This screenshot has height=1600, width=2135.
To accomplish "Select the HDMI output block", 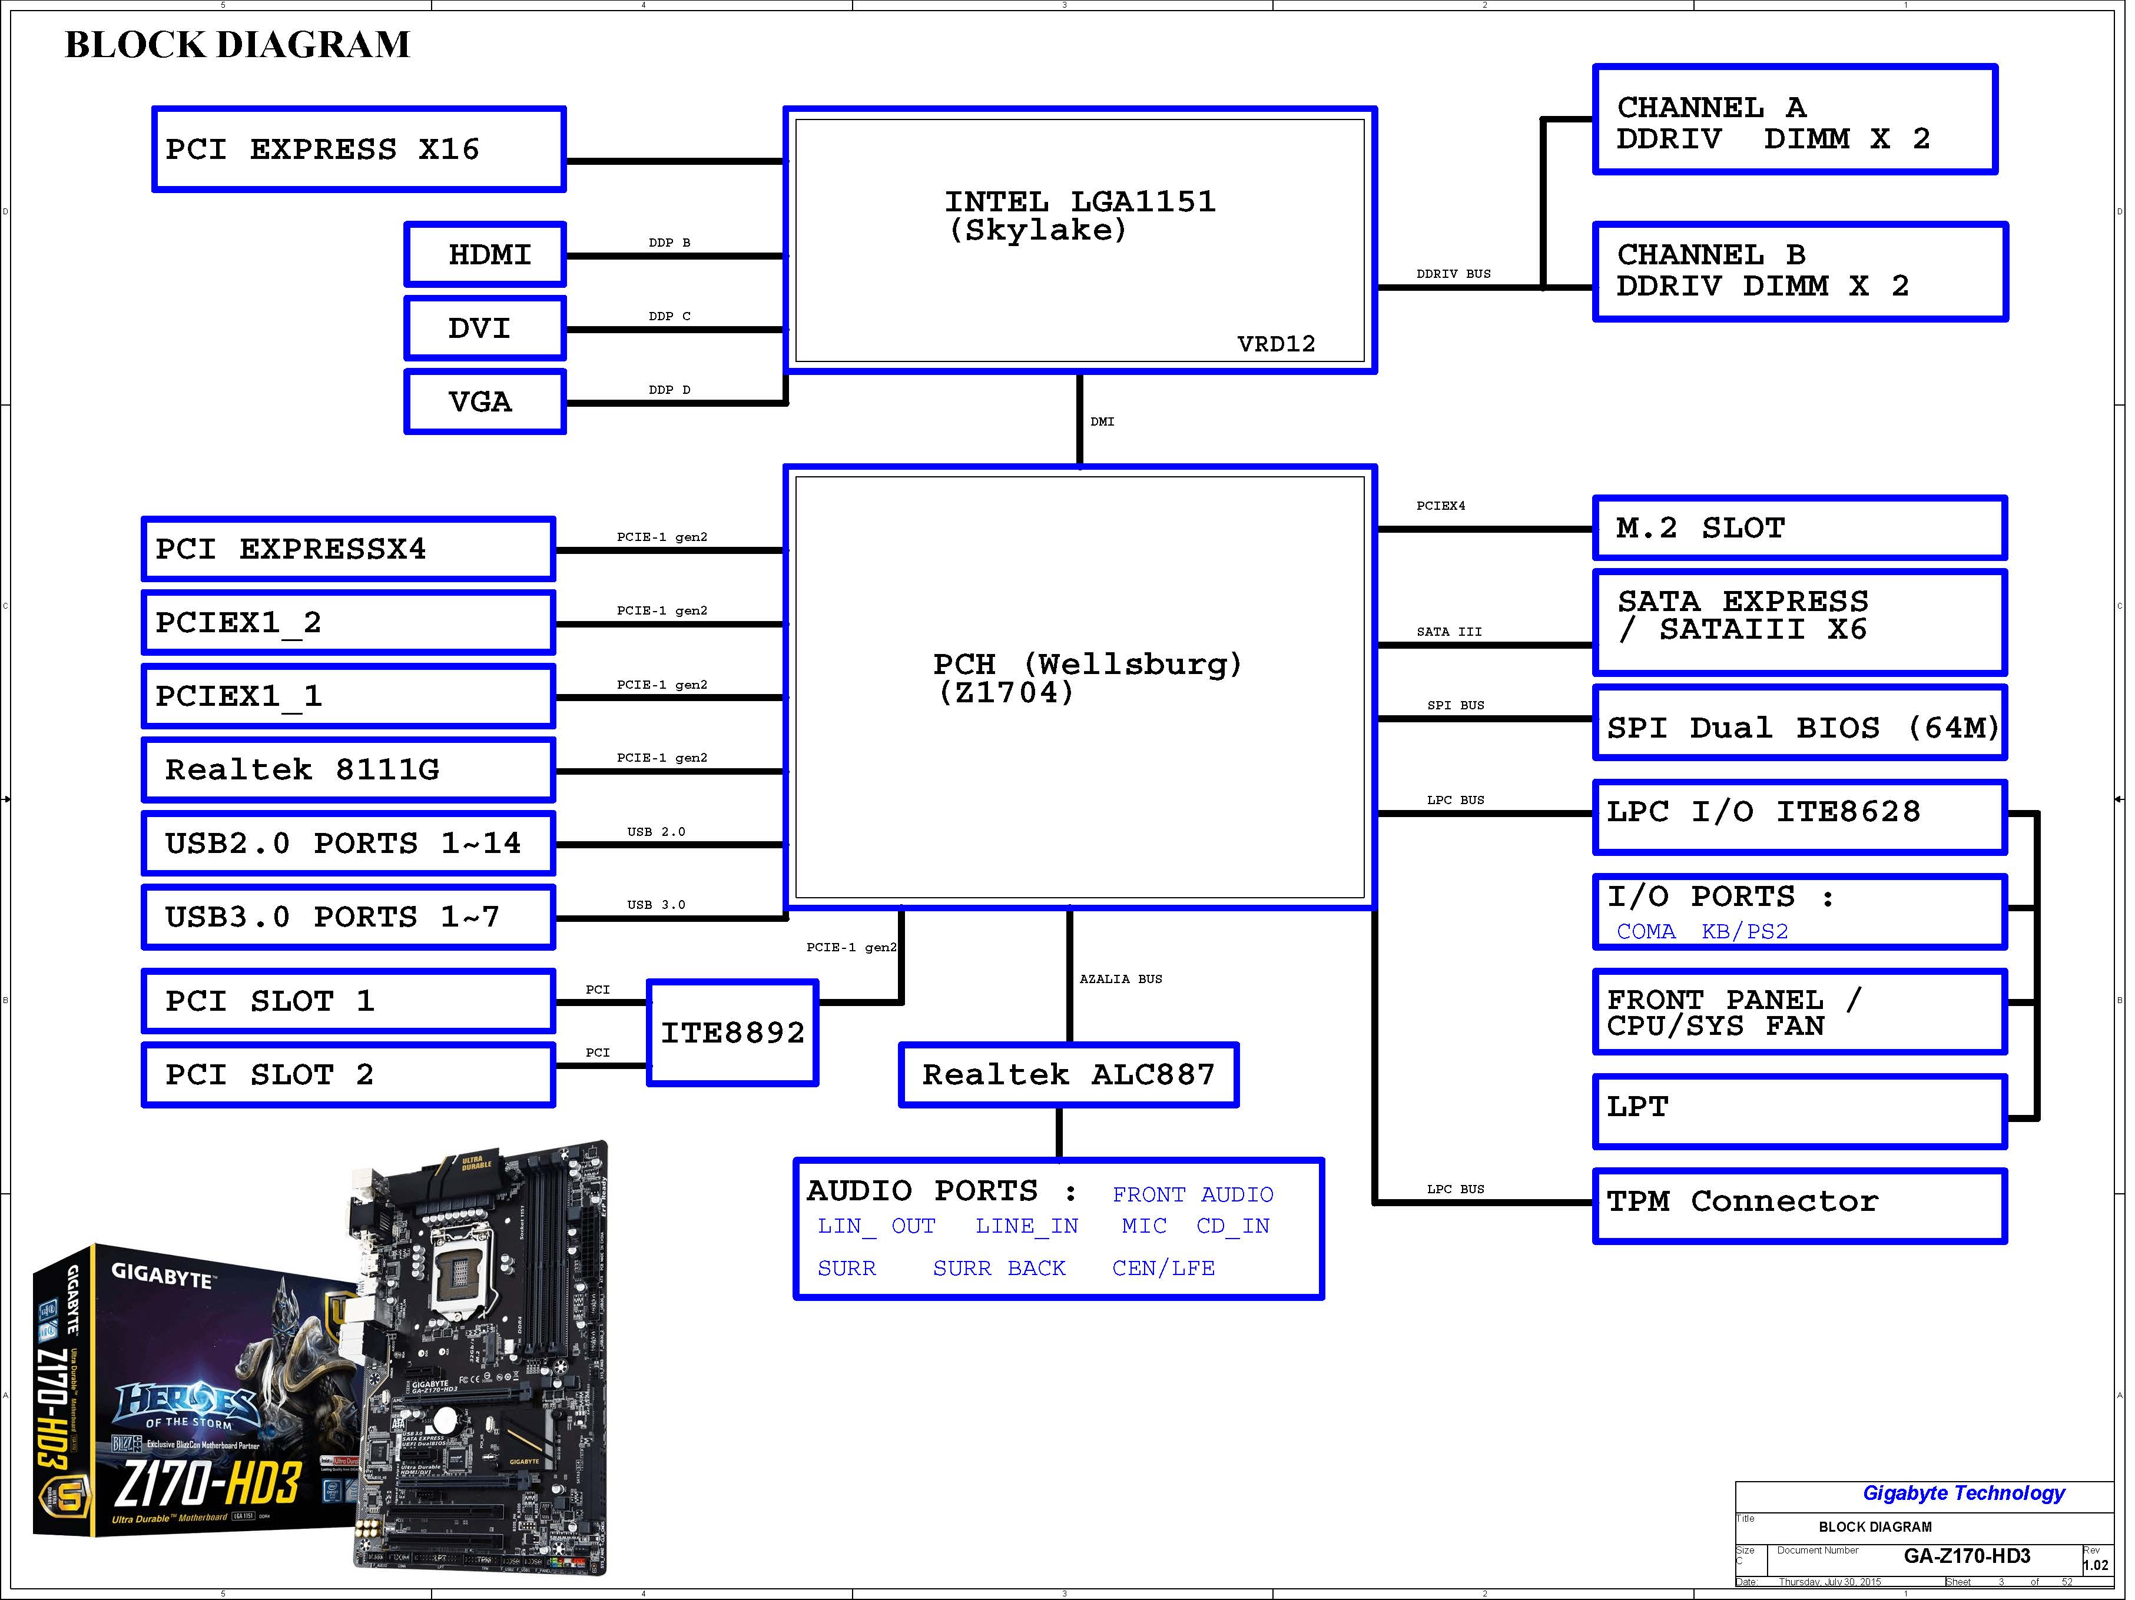I will click(485, 255).
